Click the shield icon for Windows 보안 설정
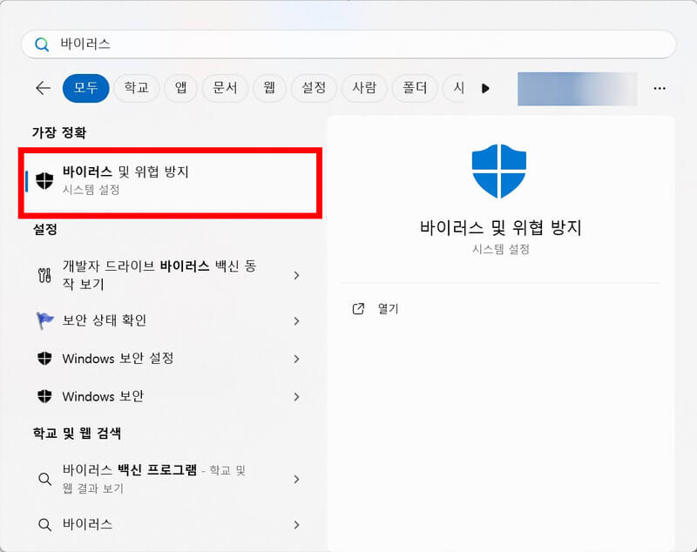This screenshot has width=697, height=552. click(x=44, y=359)
